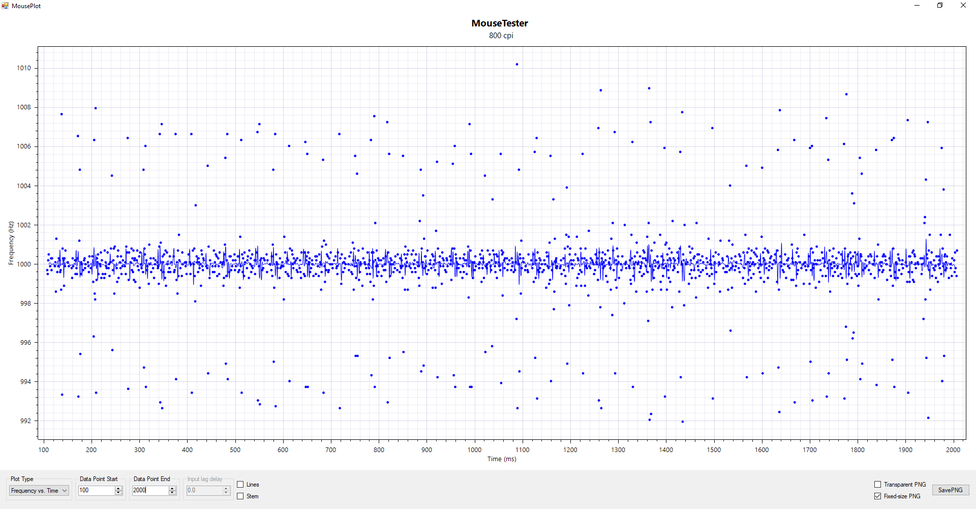This screenshot has width=976, height=509.
Task: Increase Data Point Start with up arrow
Action: pyautogui.click(x=118, y=488)
